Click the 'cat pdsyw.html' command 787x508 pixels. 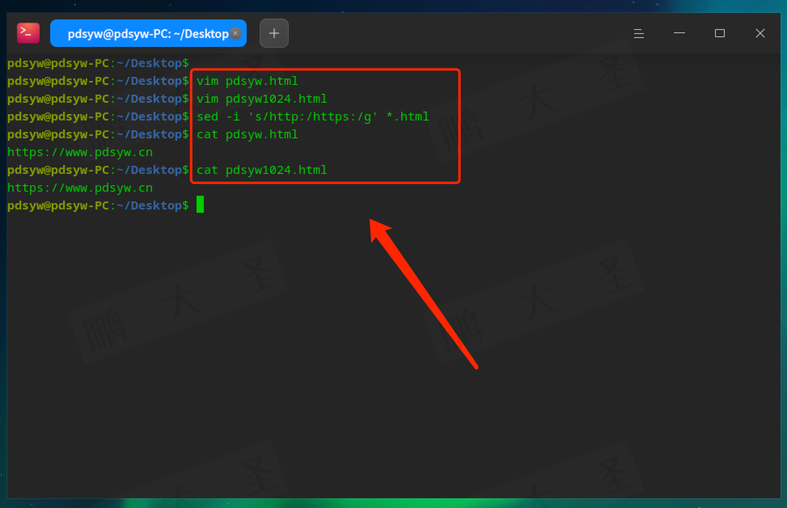click(247, 135)
